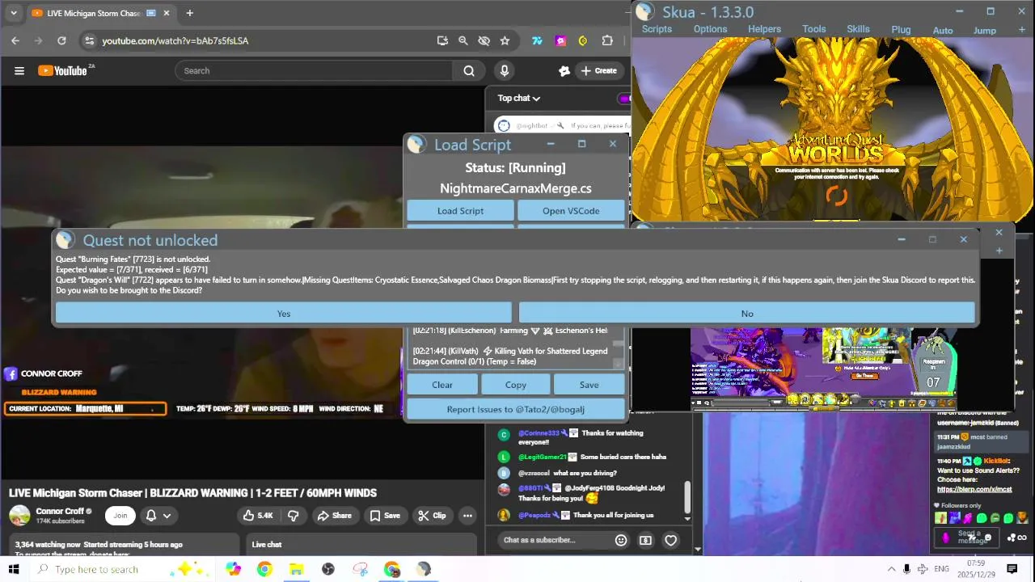Open the Connor Croff channel name
The width and height of the screenshot is (1035, 582).
[x=61, y=511]
